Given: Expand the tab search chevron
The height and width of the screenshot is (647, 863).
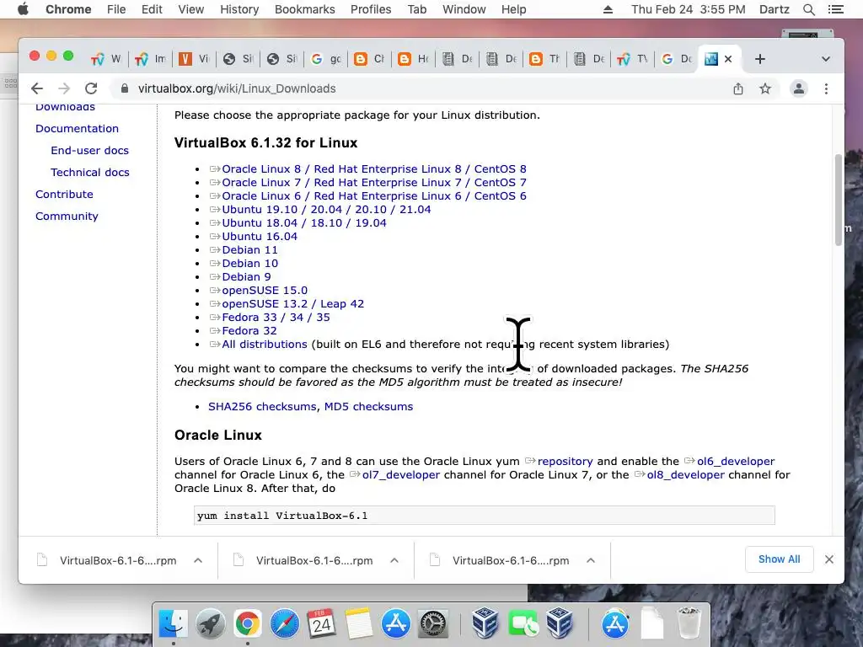Looking at the screenshot, I should [826, 59].
